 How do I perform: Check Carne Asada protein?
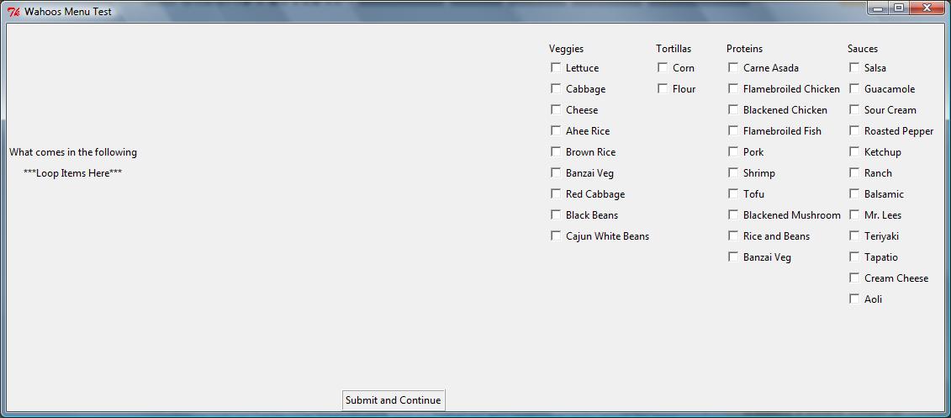pyautogui.click(x=733, y=67)
